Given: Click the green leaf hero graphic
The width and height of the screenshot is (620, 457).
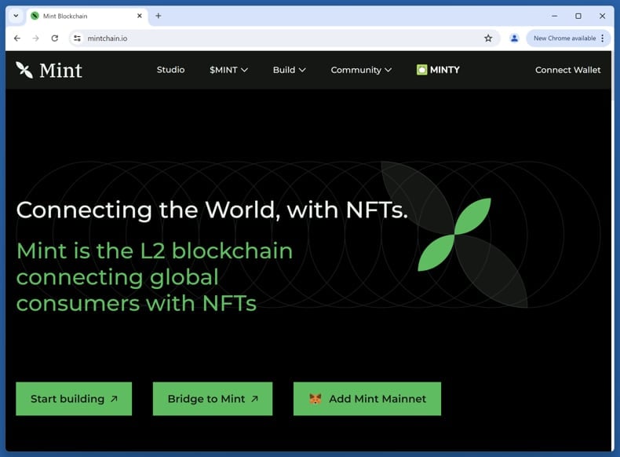Looking at the screenshot, I should [454, 234].
